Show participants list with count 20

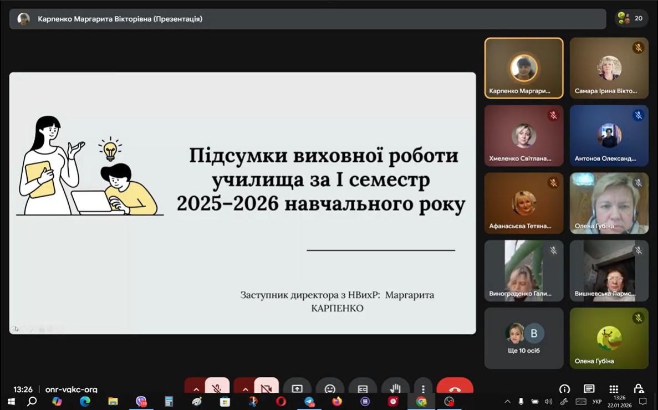pos(631,18)
